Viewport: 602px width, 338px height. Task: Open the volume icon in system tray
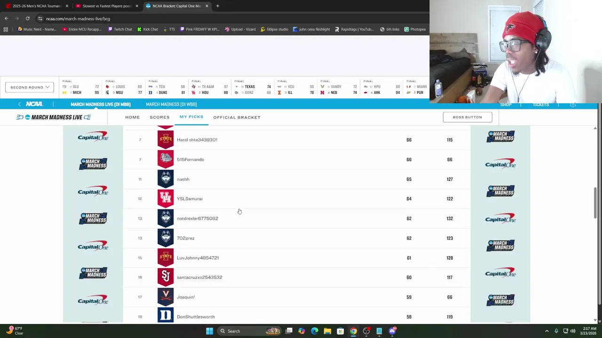click(572, 331)
